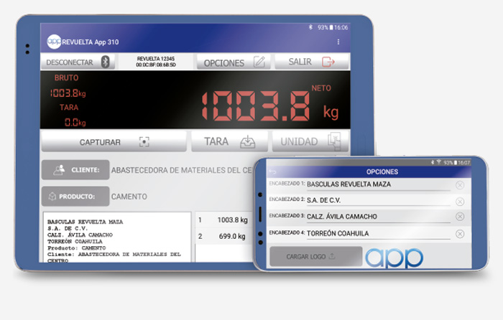Click the REVUELTA app logo icon

54,42
